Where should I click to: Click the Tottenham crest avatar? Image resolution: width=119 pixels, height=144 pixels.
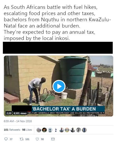click(x=56, y=130)
